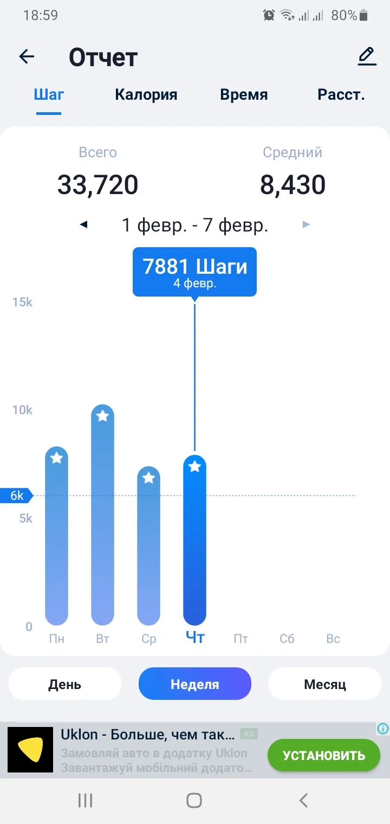Open the Uklon app icon in the ad banner
390x824 pixels.
coord(30,749)
